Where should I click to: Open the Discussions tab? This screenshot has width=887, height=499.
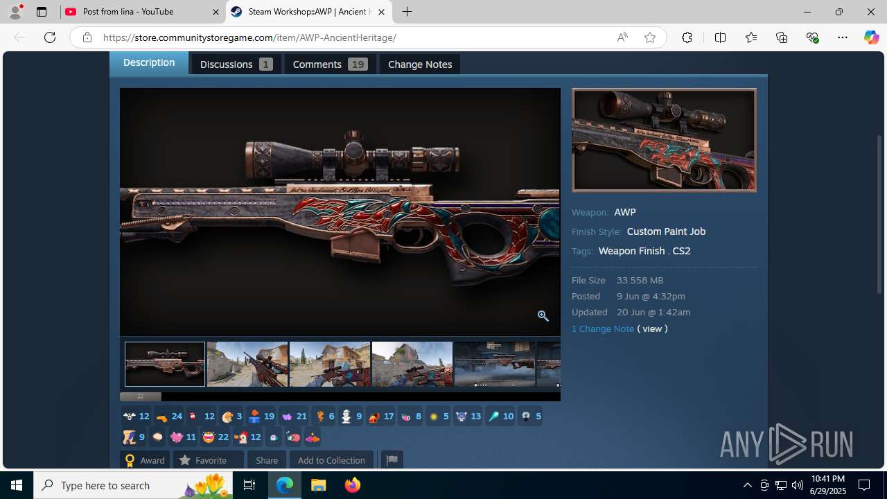tap(236, 64)
